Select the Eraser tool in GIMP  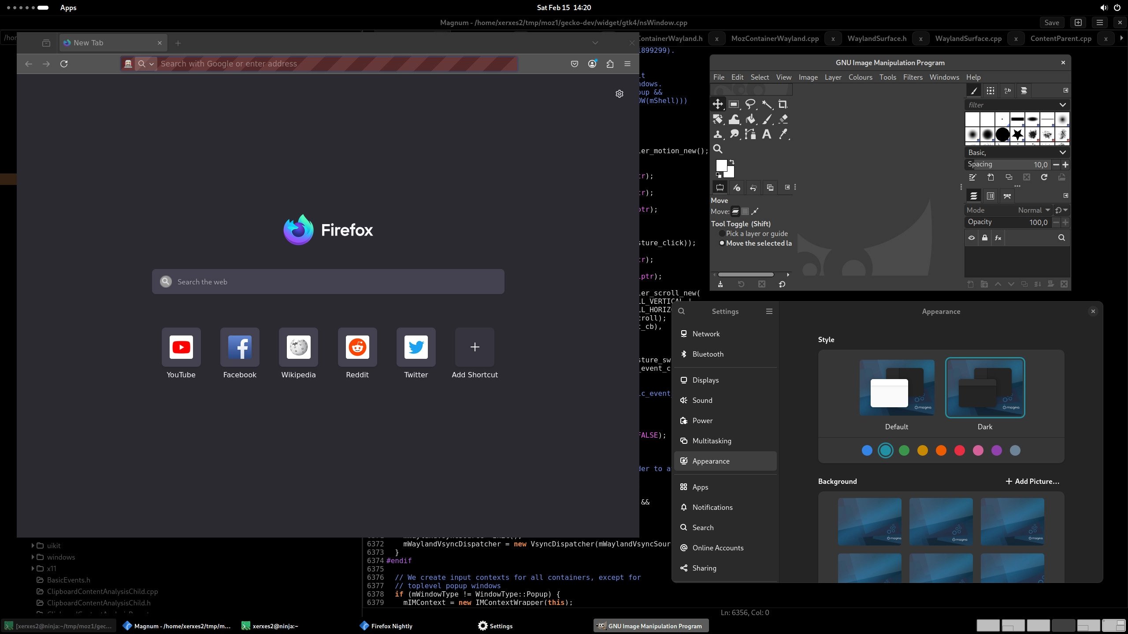point(783,119)
